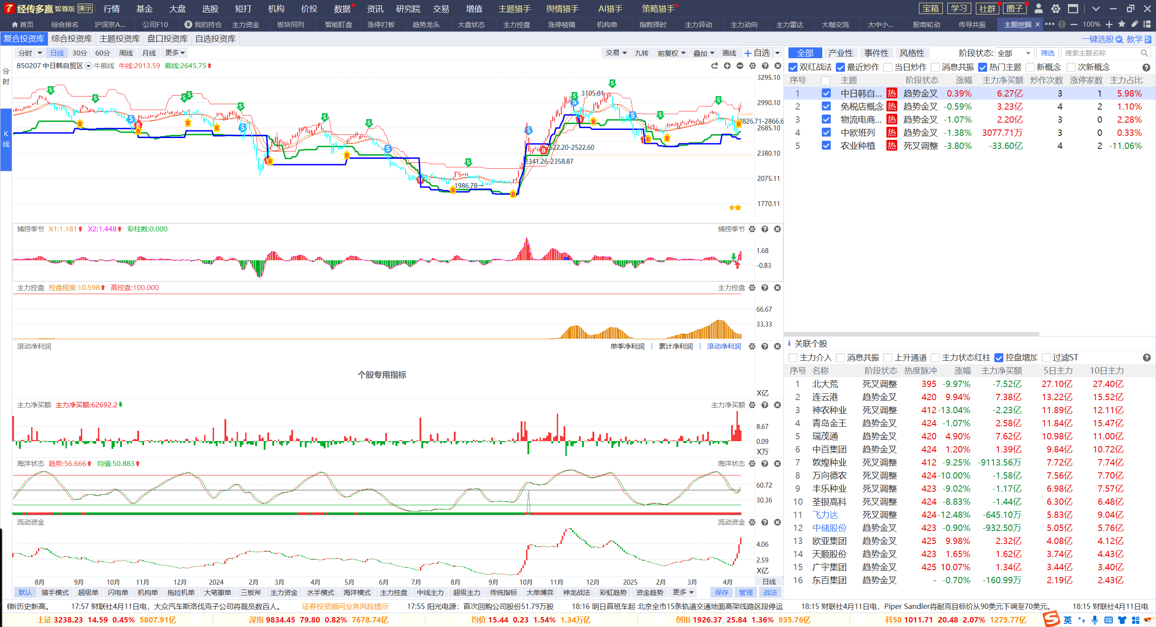Click magnifier icon in theme search box
Viewport: 1156px width, 627px height.
[x=1144, y=53]
